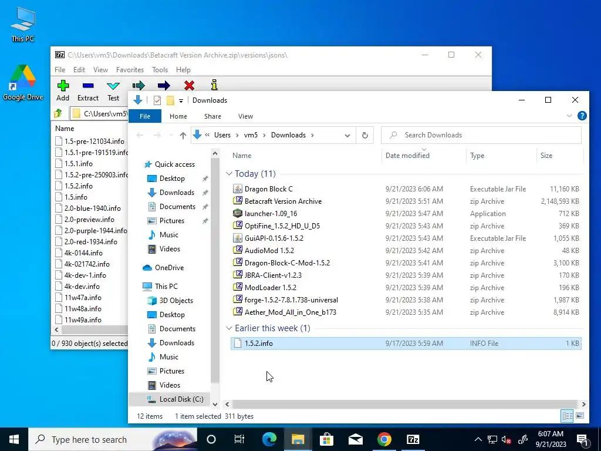Click the Copy icon in 7-Zip toolbar
This screenshot has width=601, height=451.
(x=139, y=85)
